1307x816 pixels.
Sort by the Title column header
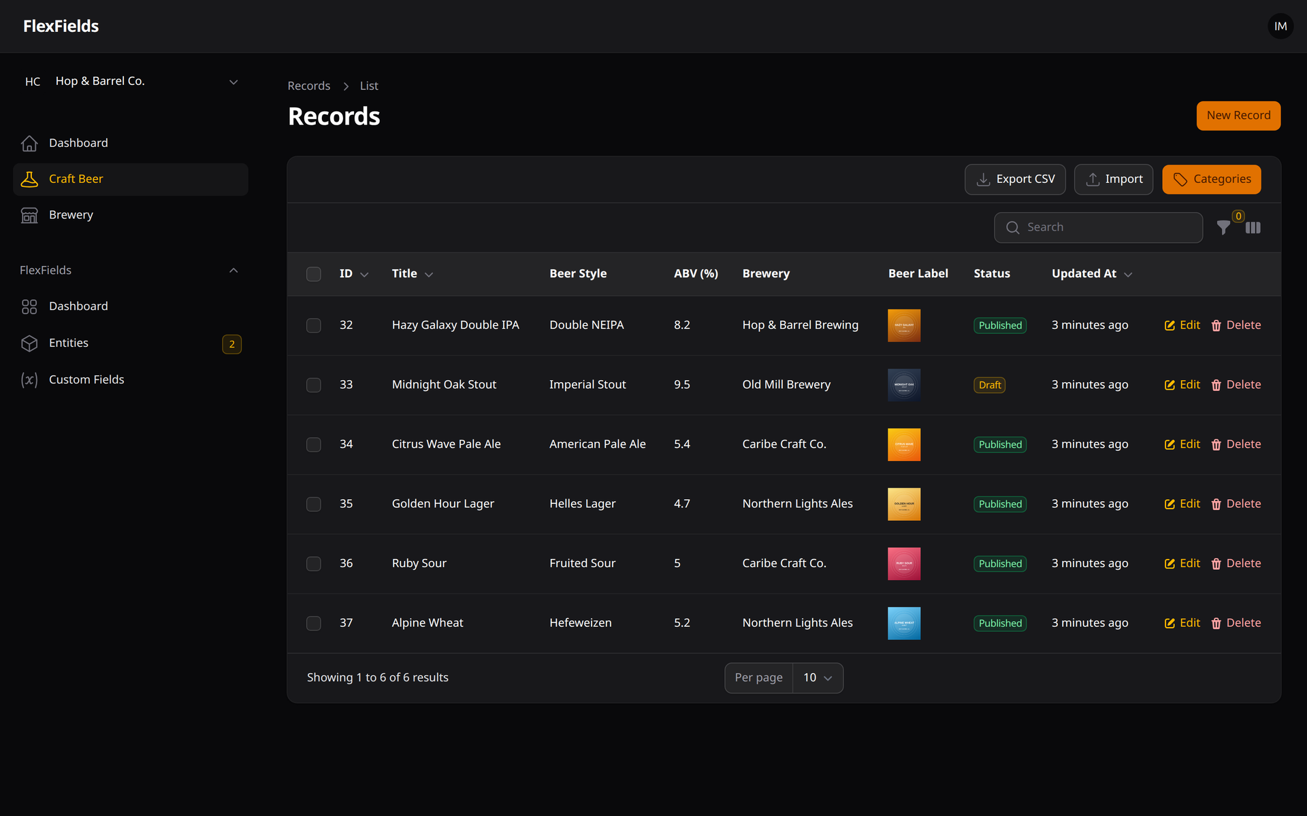pyautogui.click(x=413, y=274)
